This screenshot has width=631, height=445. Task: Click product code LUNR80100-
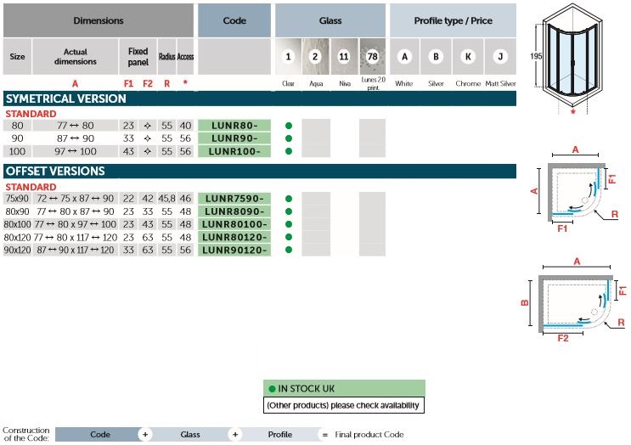tap(234, 224)
